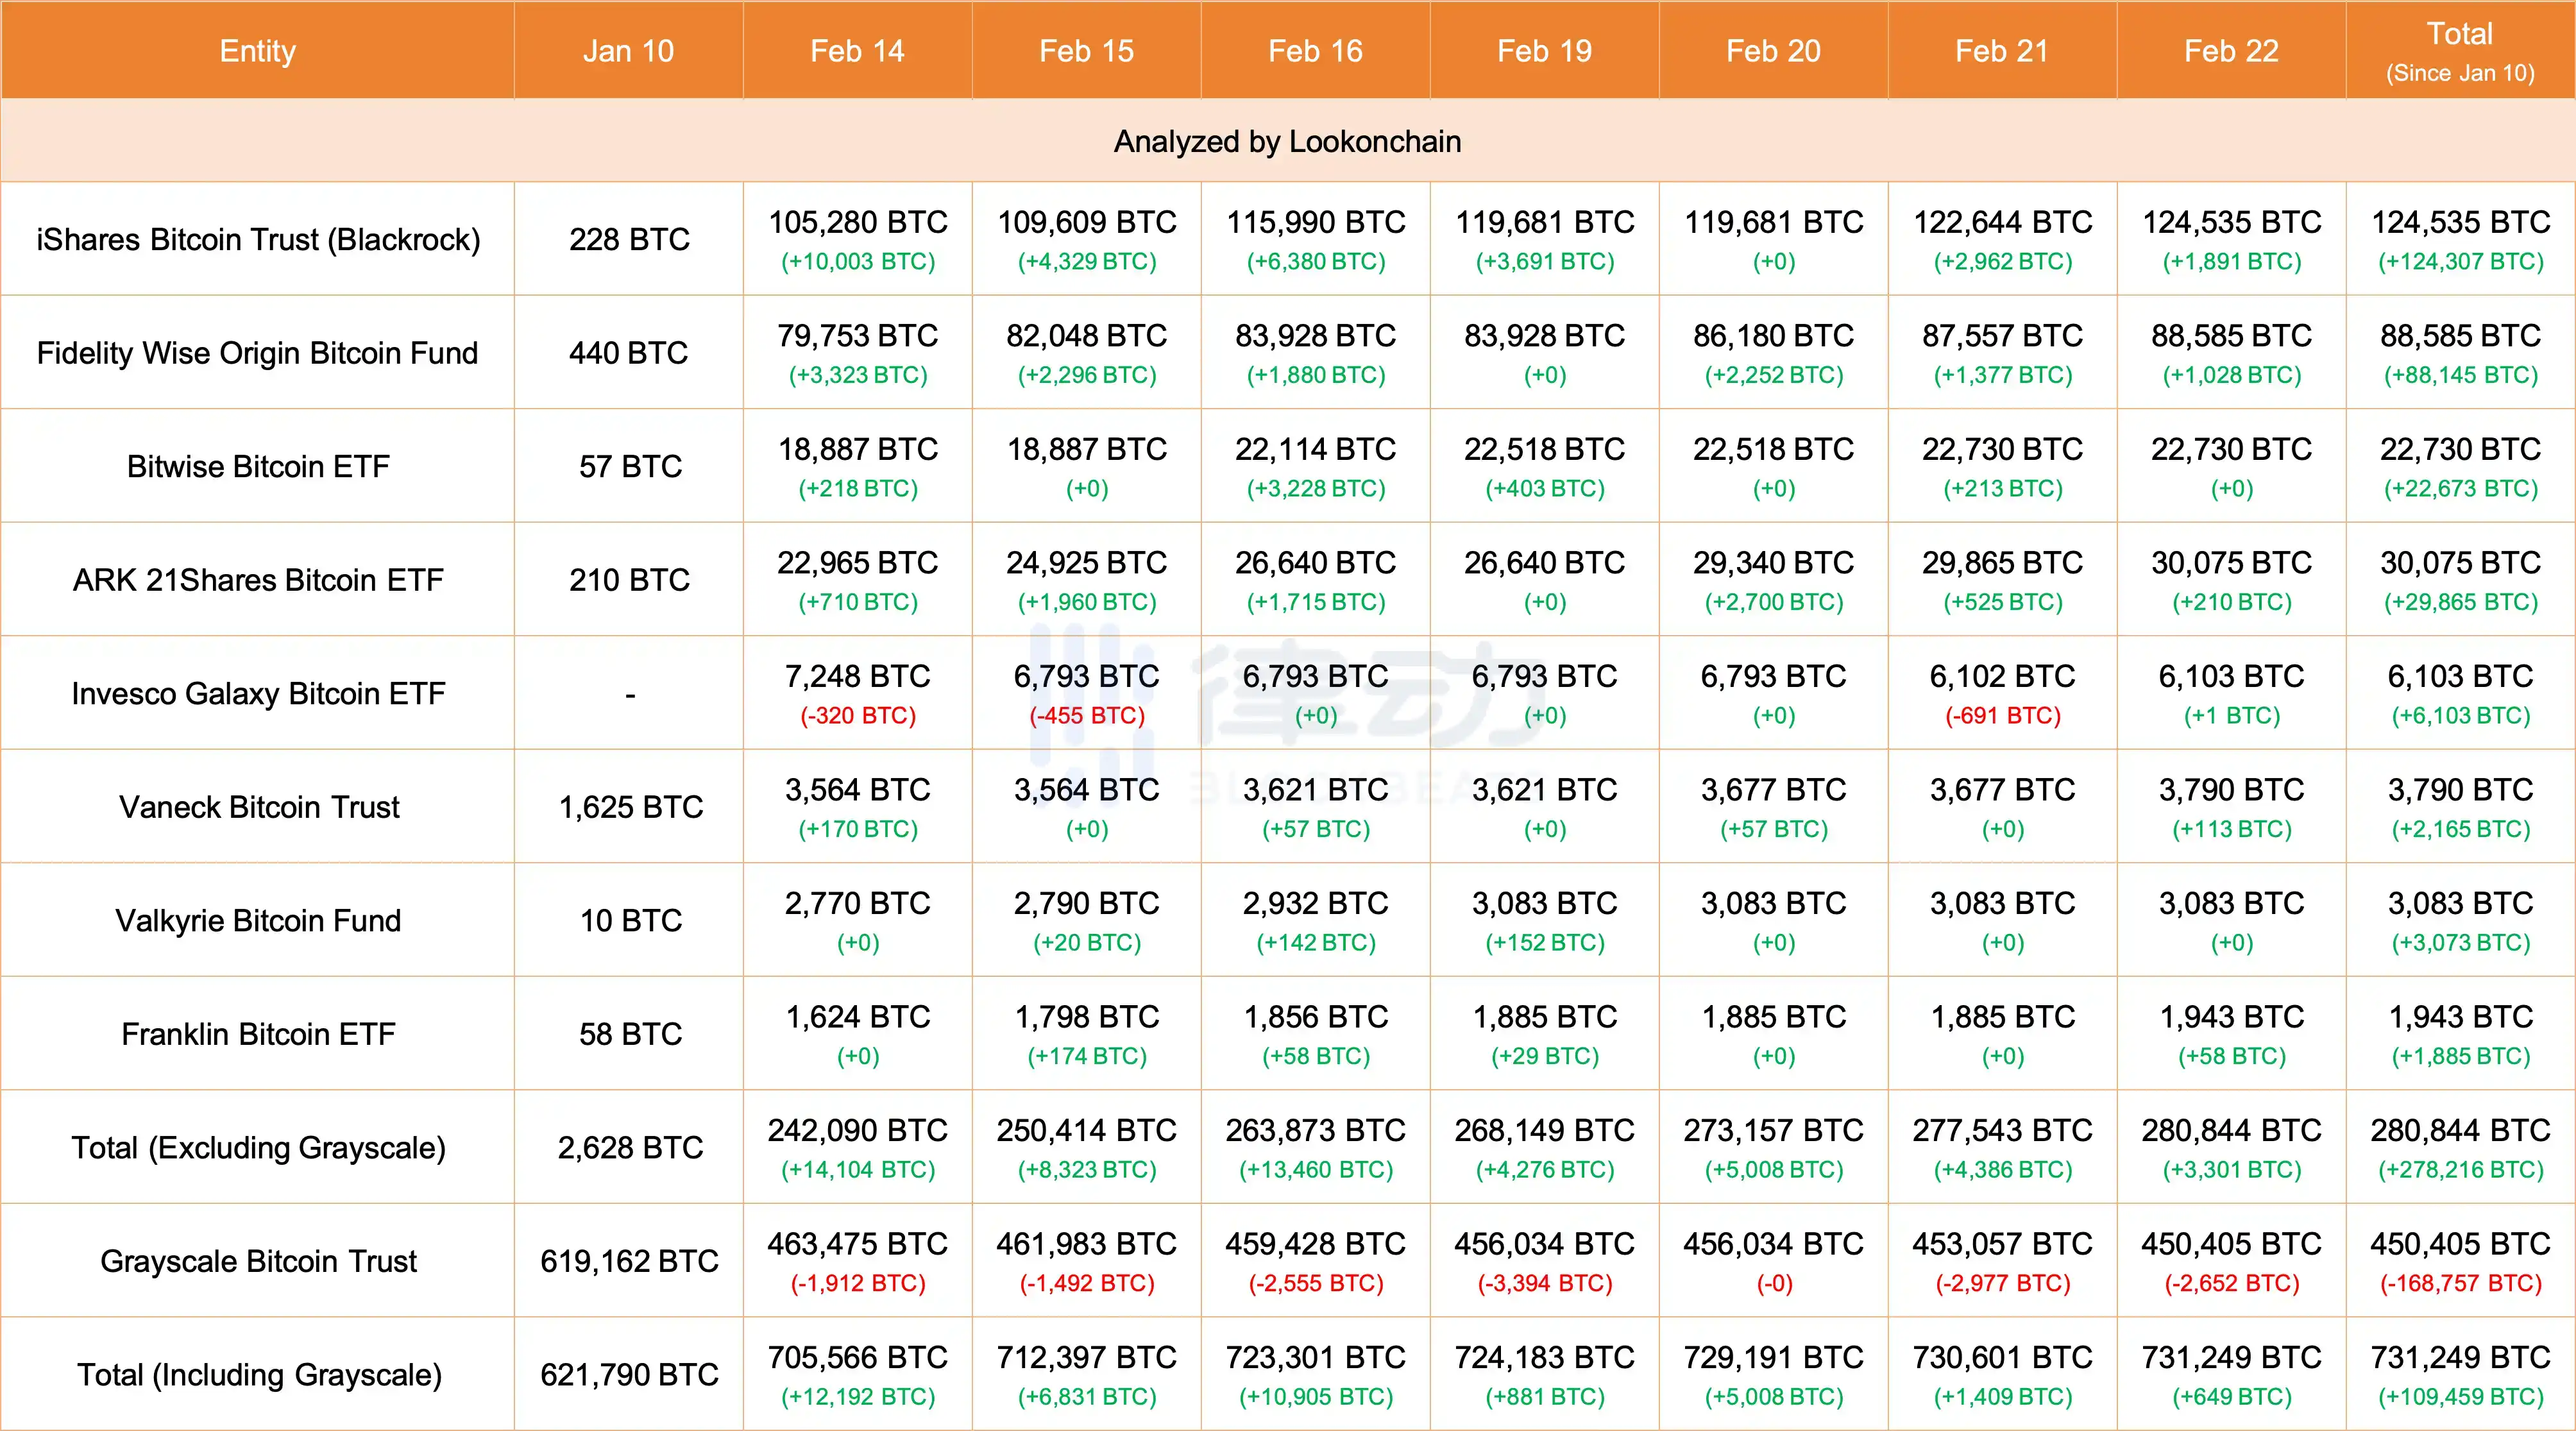Select the Feb 15 column header
2576x1431 pixels.
(x=1086, y=51)
